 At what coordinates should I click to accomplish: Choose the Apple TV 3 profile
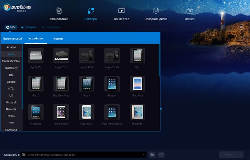tap(61, 58)
